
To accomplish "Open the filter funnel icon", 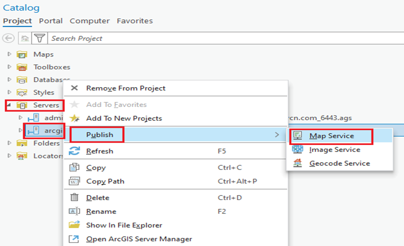I will click(40, 39).
